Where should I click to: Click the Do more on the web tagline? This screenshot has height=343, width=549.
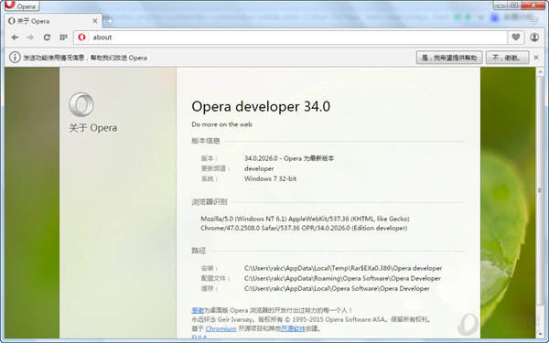point(221,124)
